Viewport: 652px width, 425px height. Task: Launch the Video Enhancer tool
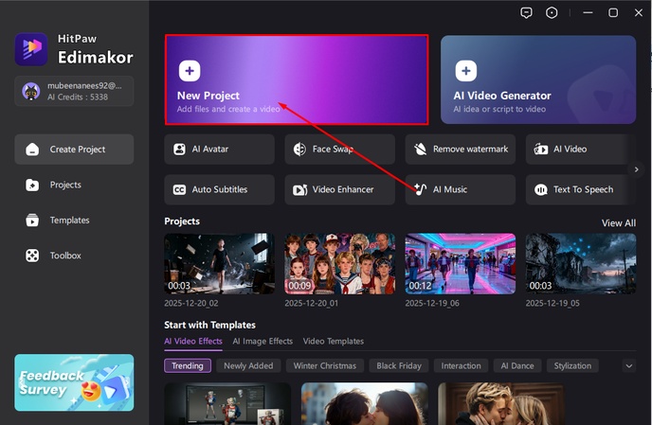tap(340, 189)
